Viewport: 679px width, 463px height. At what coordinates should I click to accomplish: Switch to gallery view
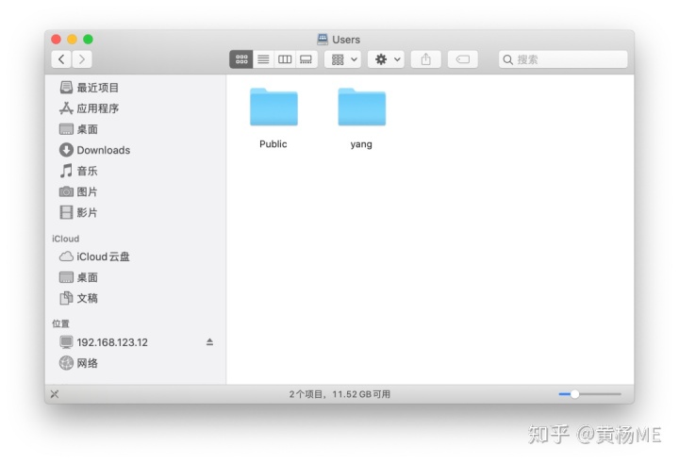click(306, 59)
